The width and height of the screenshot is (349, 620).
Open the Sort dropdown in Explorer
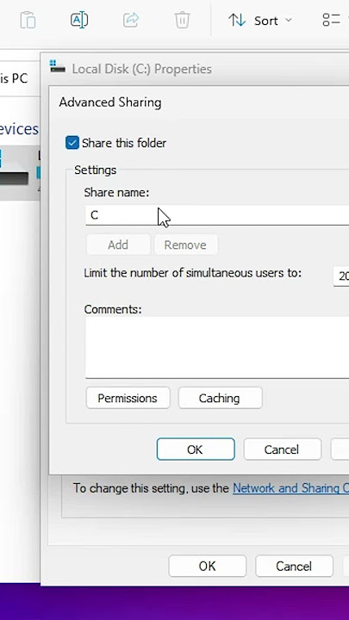click(x=260, y=21)
